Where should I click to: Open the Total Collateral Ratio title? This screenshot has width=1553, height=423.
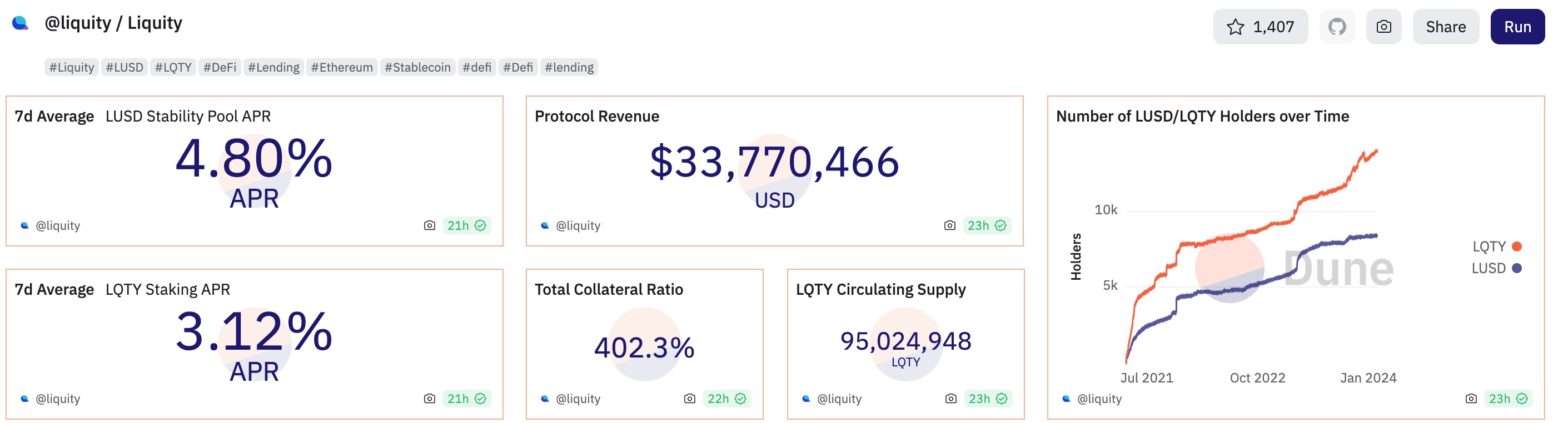(x=609, y=290)
